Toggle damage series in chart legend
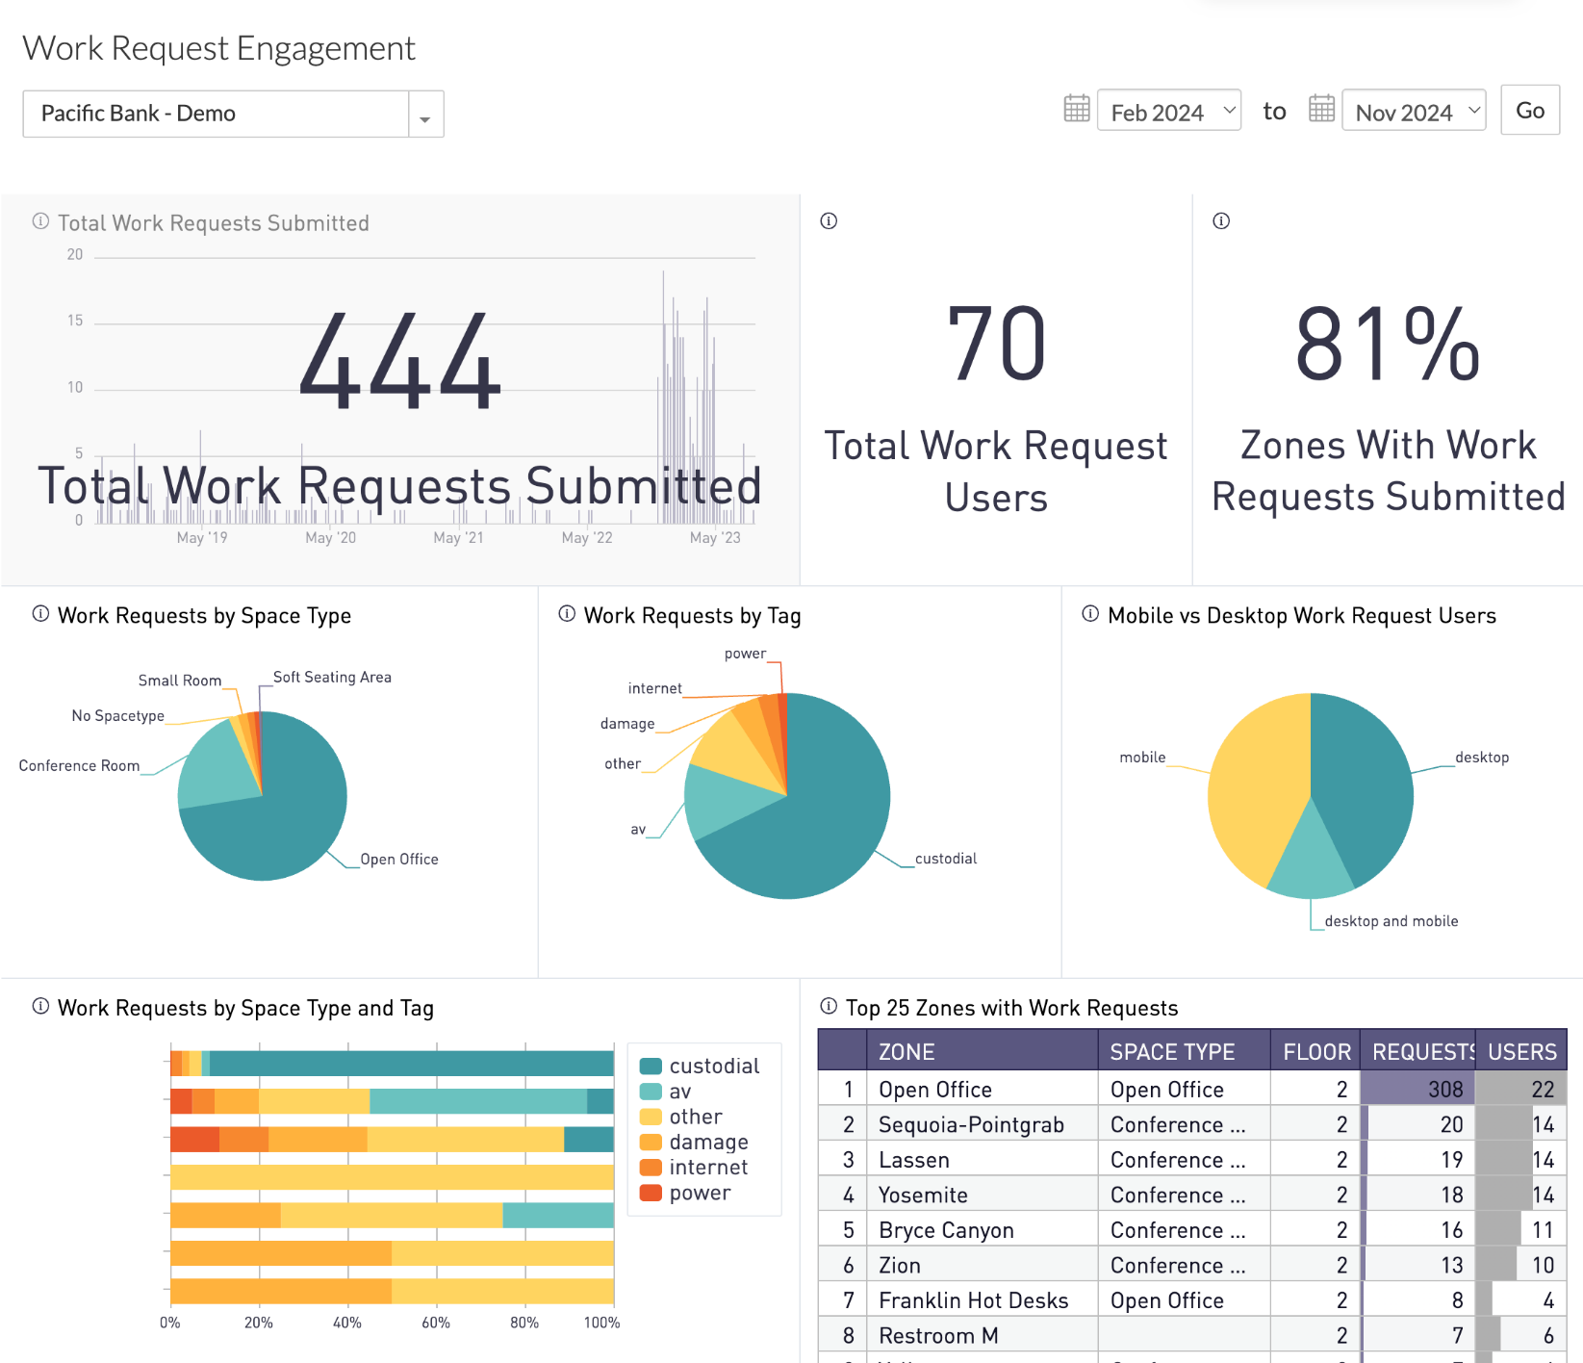Screen dimensions: 1583x1363 (694, 1143)
